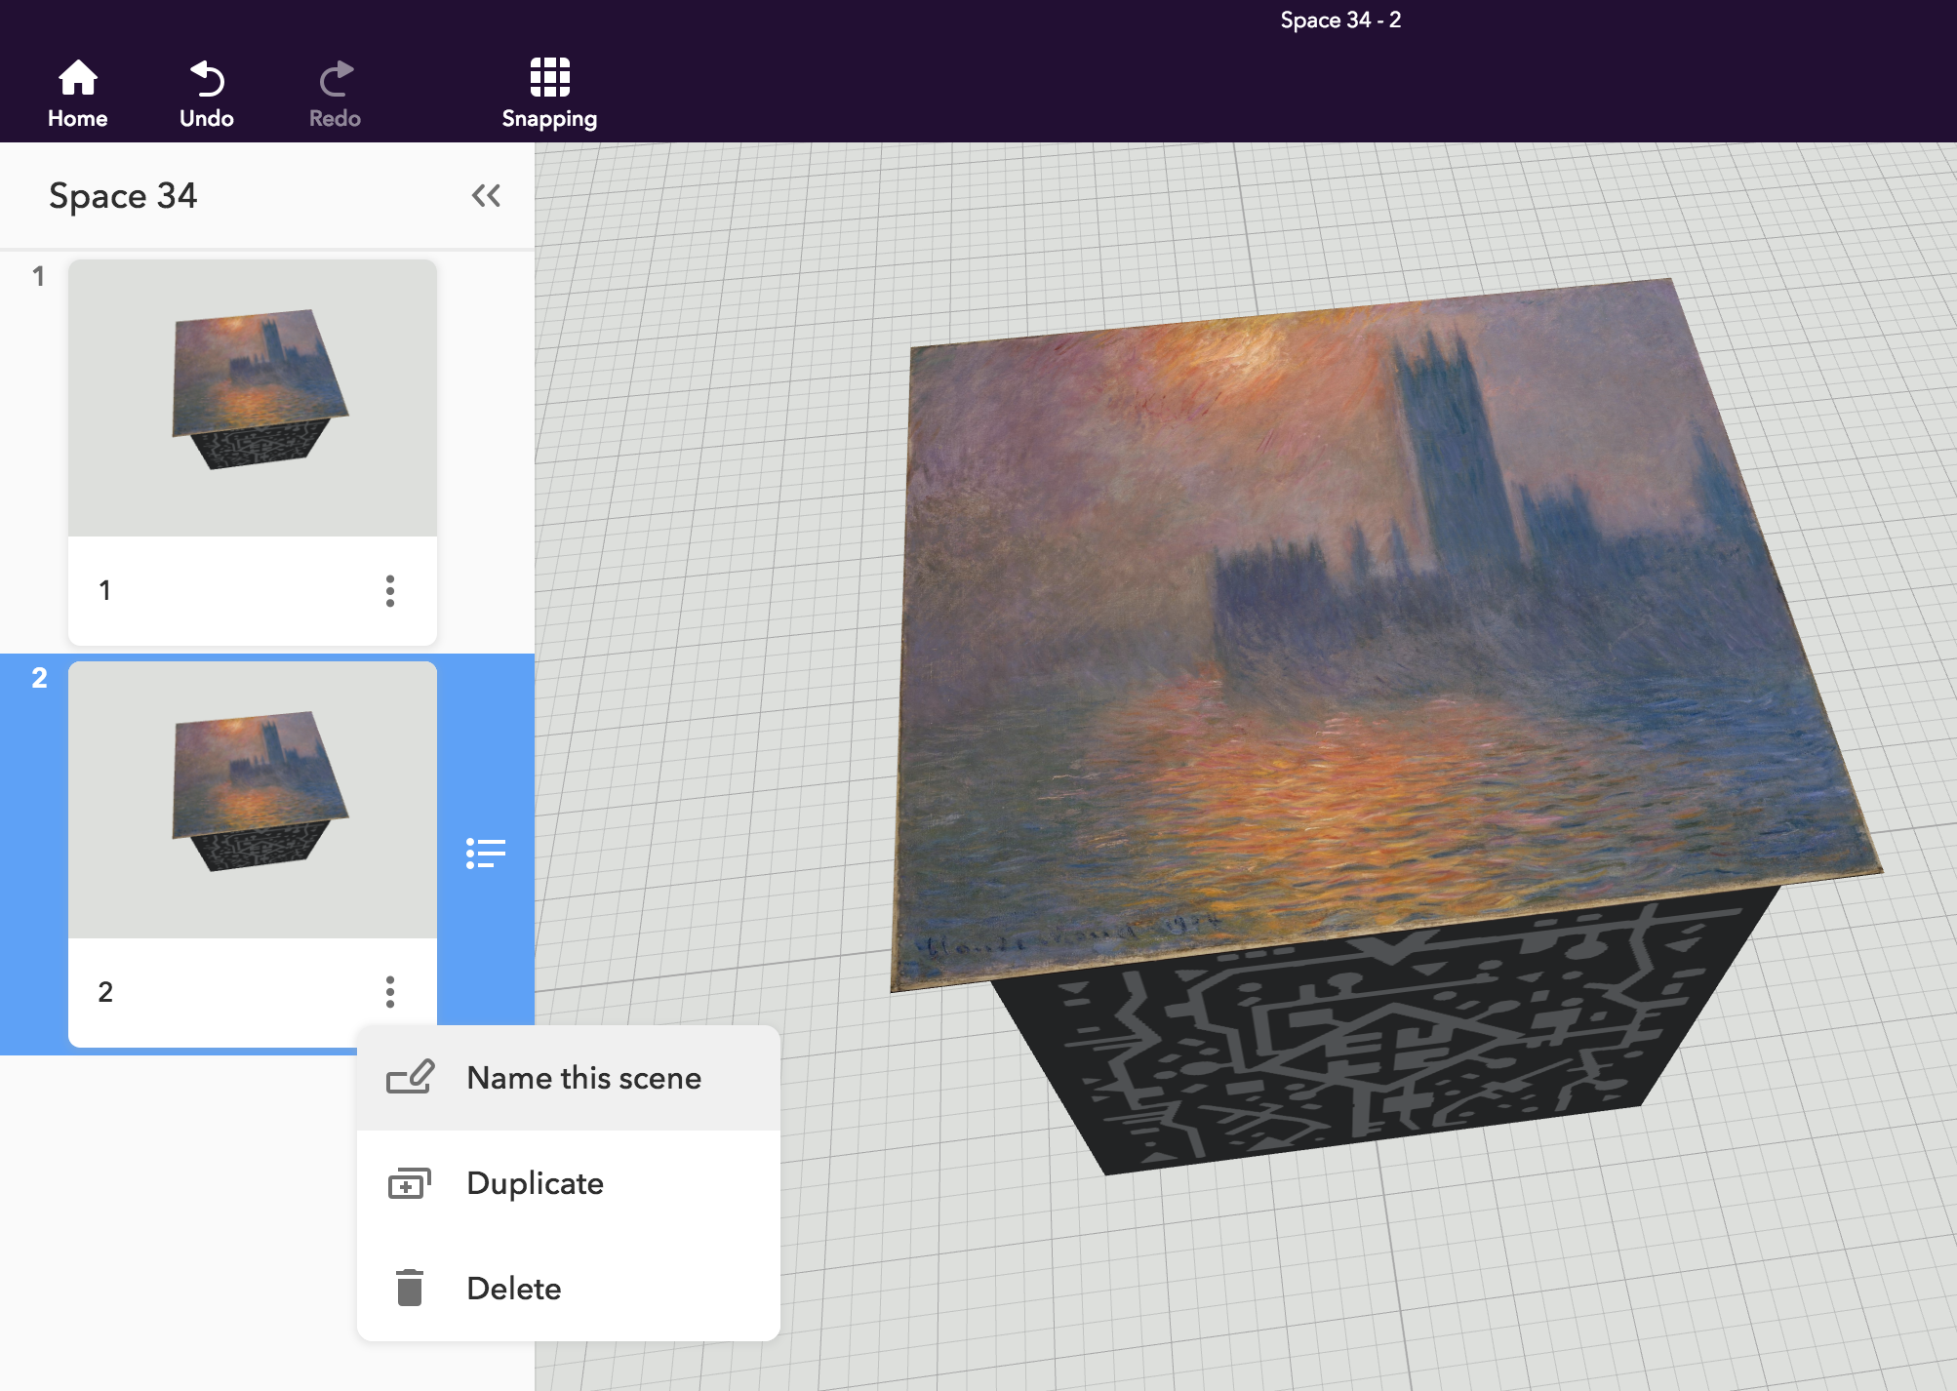Open Snapping grid options

point(549,94)
